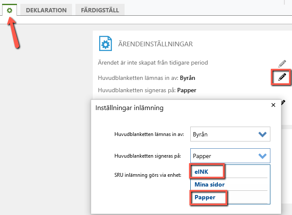The height and width of the screenshot is (215, 292).
Task: Open the green gear settings tab
Action: (x=9, y=10)
